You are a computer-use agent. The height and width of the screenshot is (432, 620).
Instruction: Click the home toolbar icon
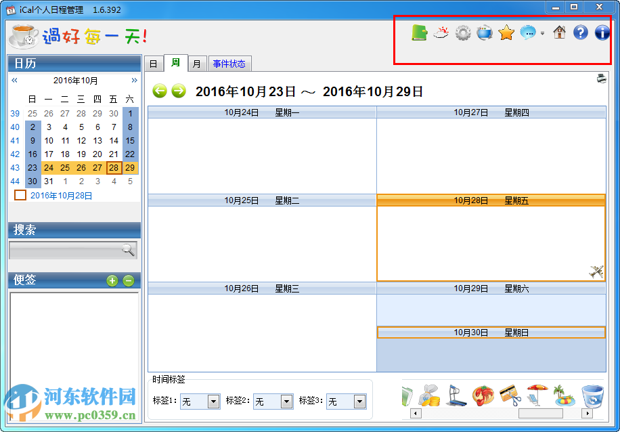558,32
